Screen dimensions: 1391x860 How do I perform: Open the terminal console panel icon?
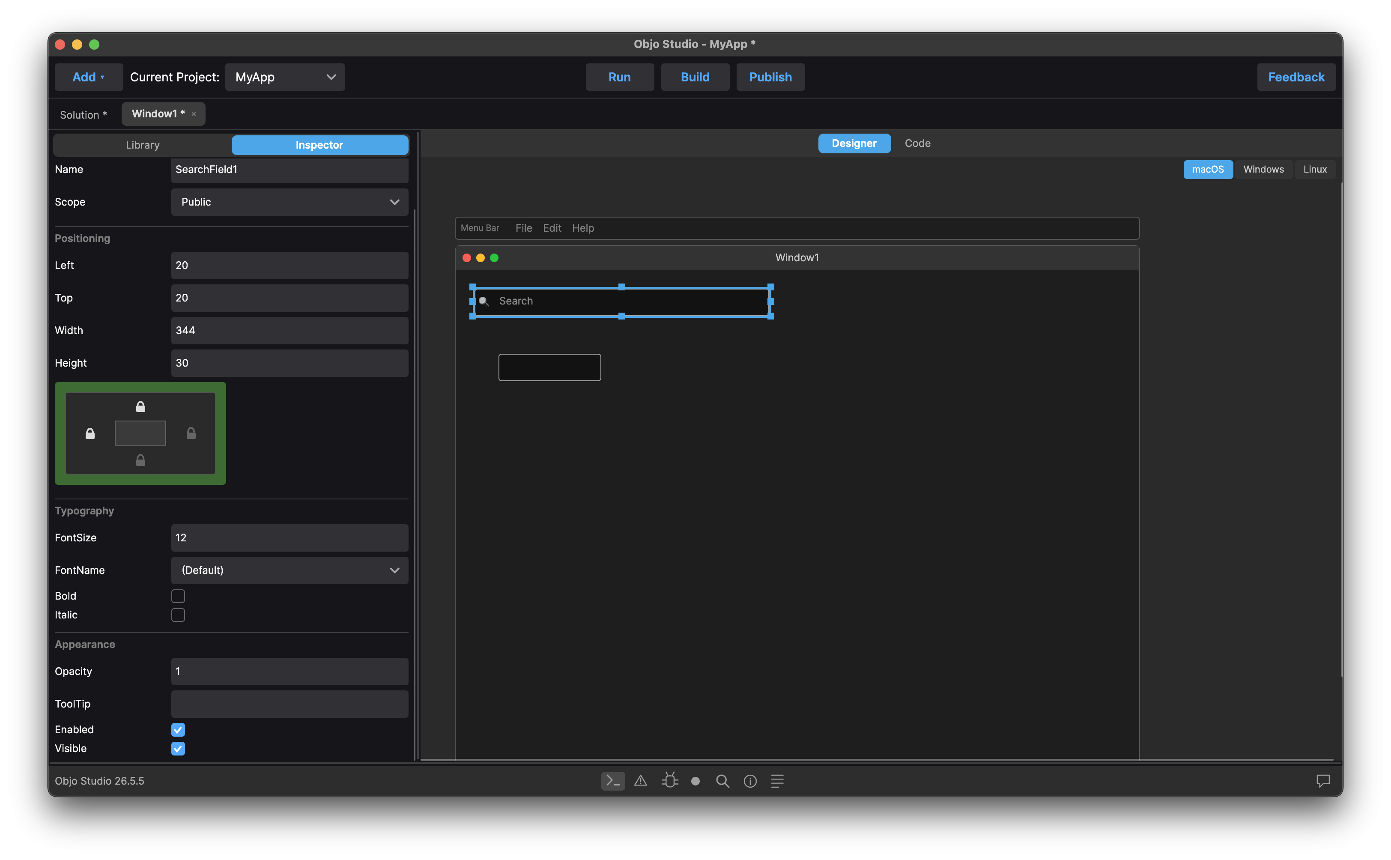tap(612, 781)
